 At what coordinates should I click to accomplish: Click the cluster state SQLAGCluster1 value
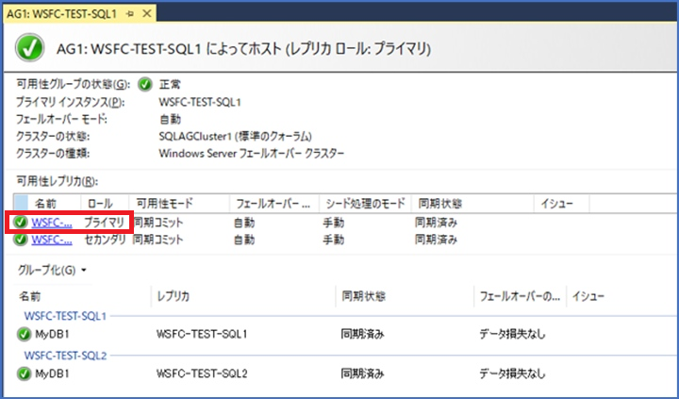tap(235, 137)
